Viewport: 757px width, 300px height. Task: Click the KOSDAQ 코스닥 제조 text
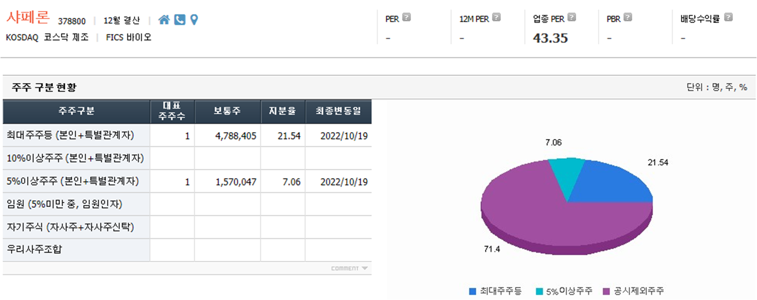click(47, 37)
